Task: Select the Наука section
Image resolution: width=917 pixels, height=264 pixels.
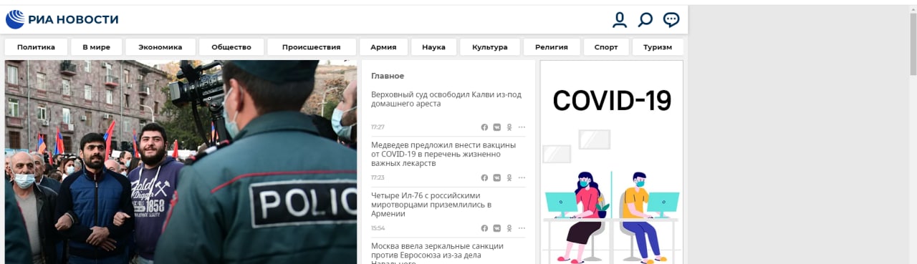Action: click(x=433, y=47)
